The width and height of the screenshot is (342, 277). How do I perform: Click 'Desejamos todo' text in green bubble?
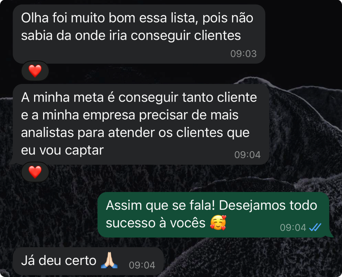point(268,205)
